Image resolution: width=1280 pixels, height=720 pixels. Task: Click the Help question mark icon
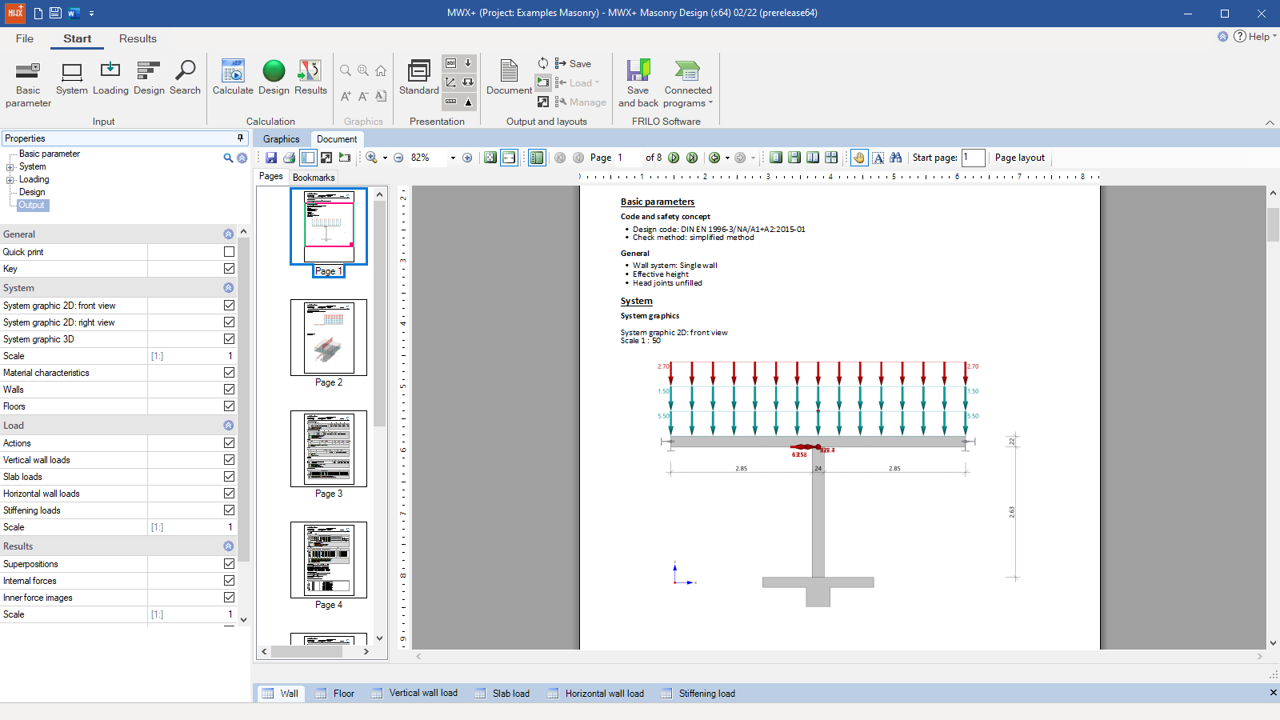[1240, 36]
